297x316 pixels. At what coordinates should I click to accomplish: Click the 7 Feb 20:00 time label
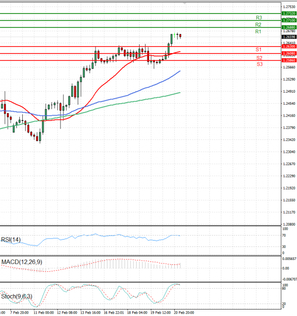point(19,313)
